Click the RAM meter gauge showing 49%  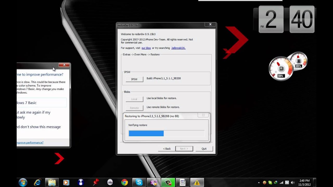[299, 61]
